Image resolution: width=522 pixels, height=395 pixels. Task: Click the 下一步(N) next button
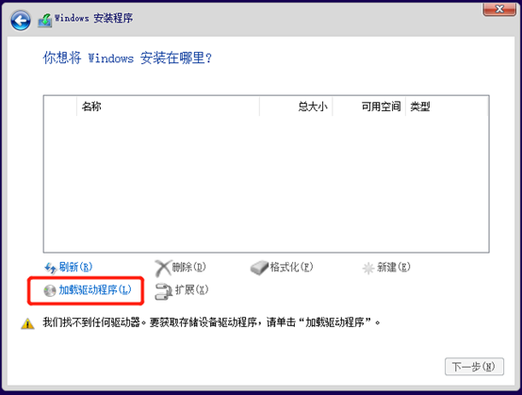click(474, 367)
